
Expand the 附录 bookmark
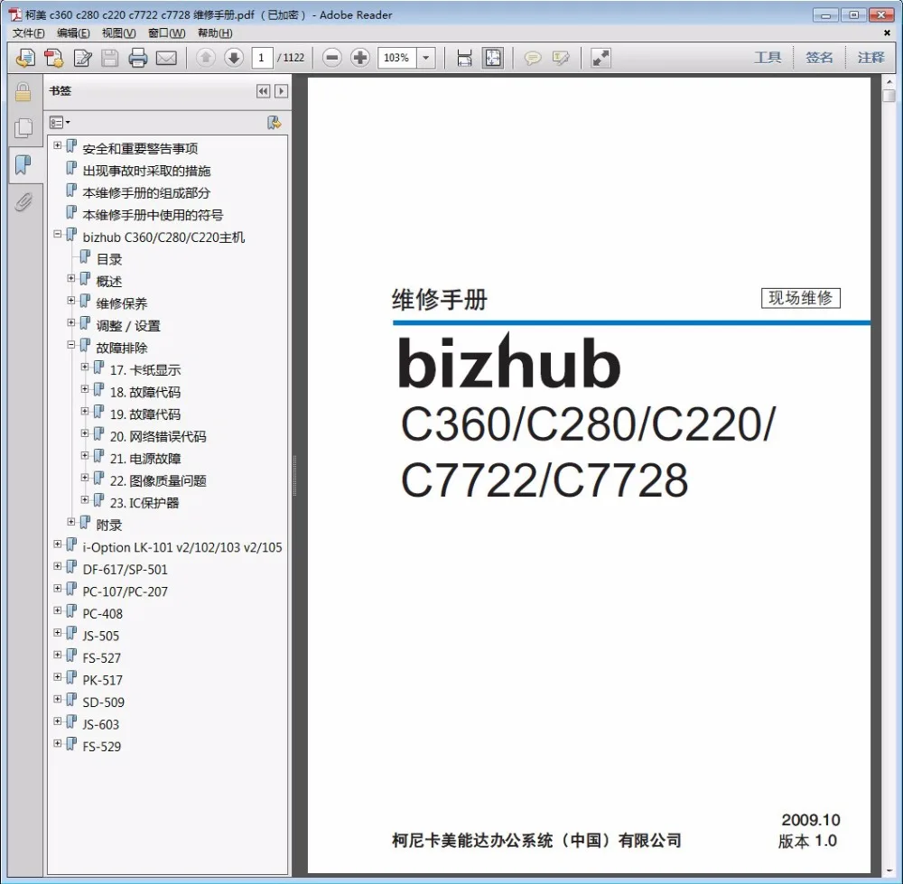point(71,522)
